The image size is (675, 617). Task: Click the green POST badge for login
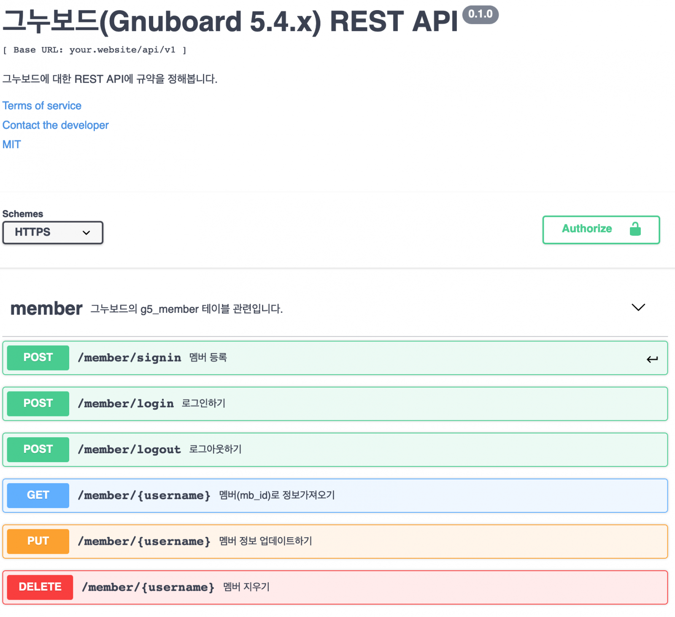tap(38, 404)
